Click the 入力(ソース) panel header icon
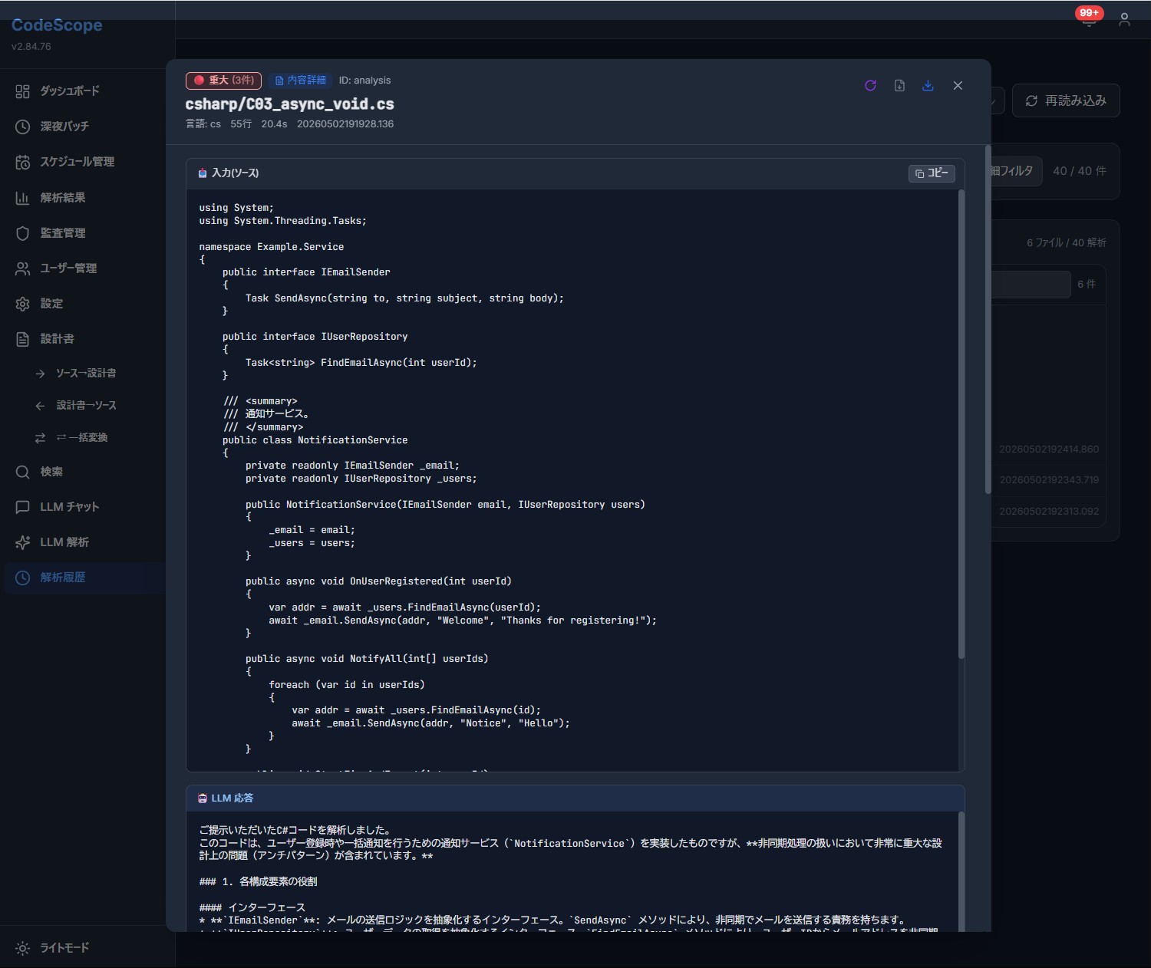 pyautogui.click(x=203, y=173)
